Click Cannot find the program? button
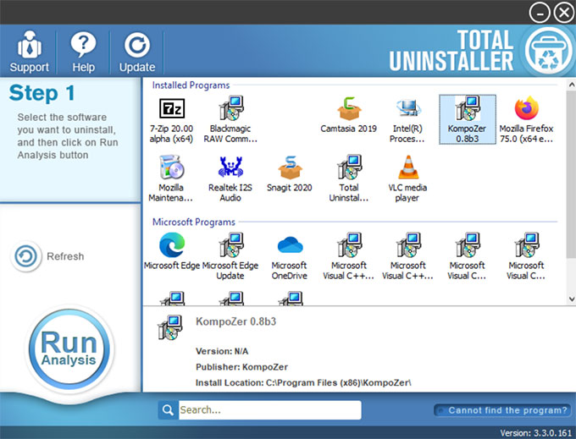 point(502,410)
